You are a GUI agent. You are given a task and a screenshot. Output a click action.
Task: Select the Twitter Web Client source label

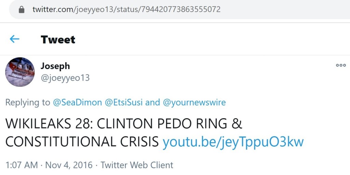click(x=137, y=165)
